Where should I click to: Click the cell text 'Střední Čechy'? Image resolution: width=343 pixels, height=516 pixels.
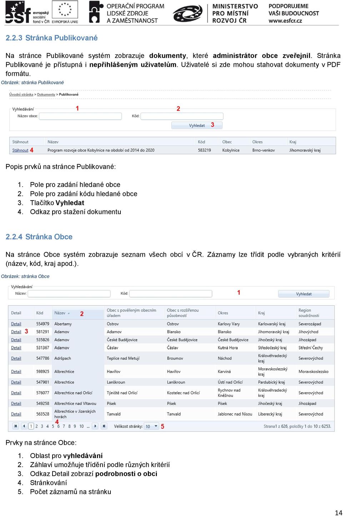[x=310, y=348]
